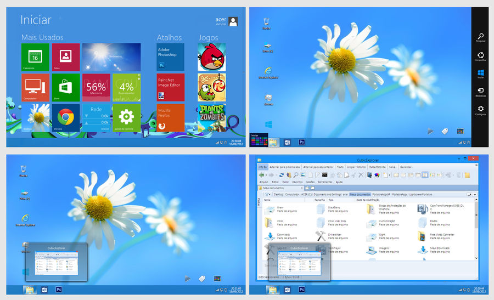Launch the Adobe Photoshop tile

[x=171, y=57]
